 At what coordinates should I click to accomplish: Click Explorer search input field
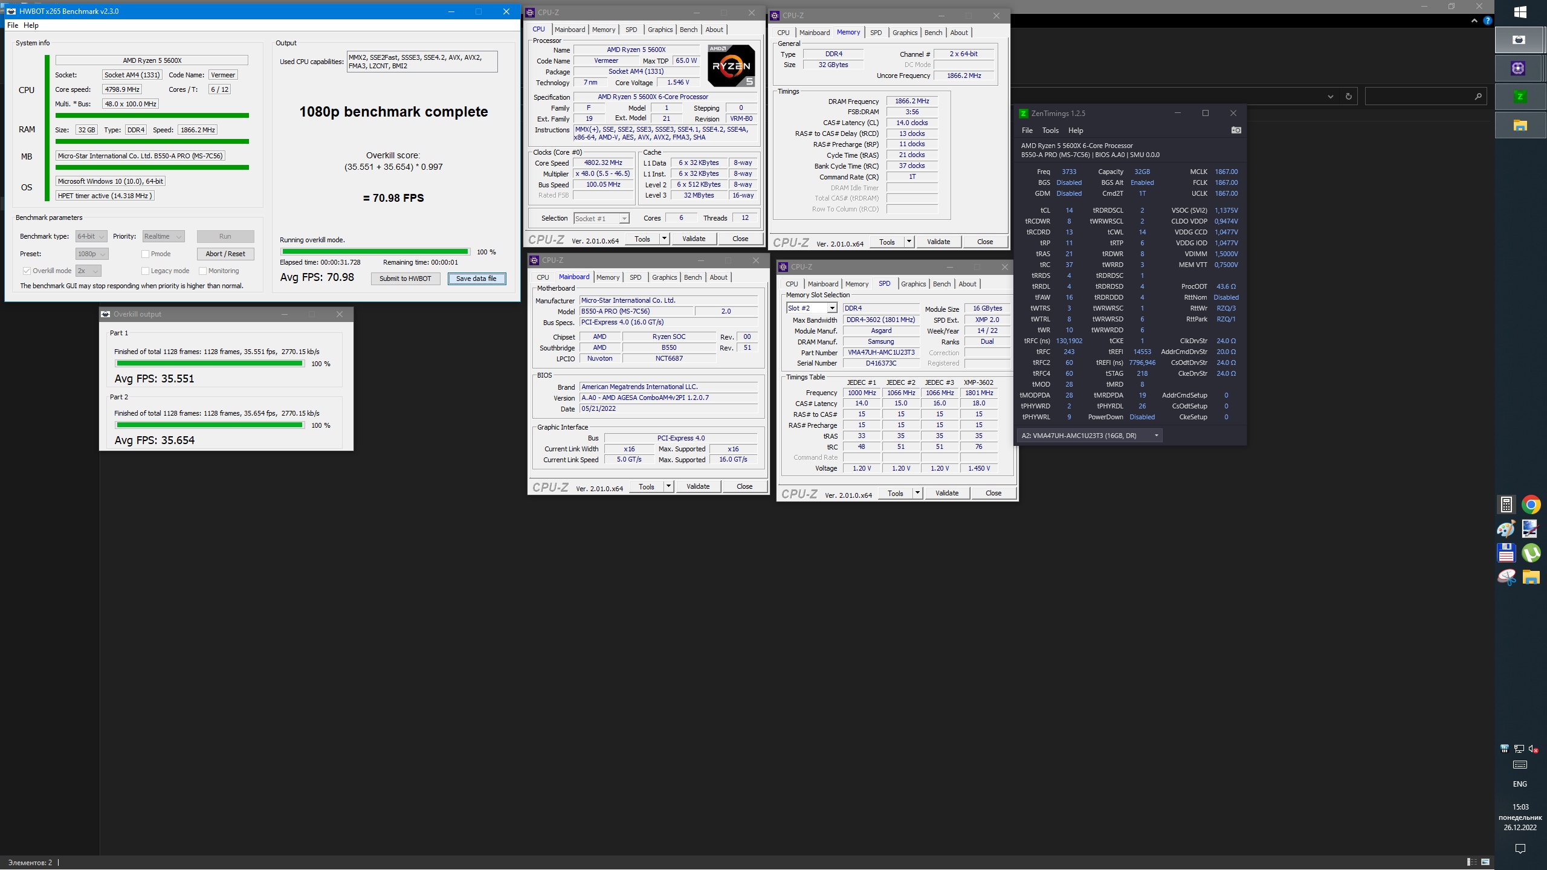[1419, 96]
